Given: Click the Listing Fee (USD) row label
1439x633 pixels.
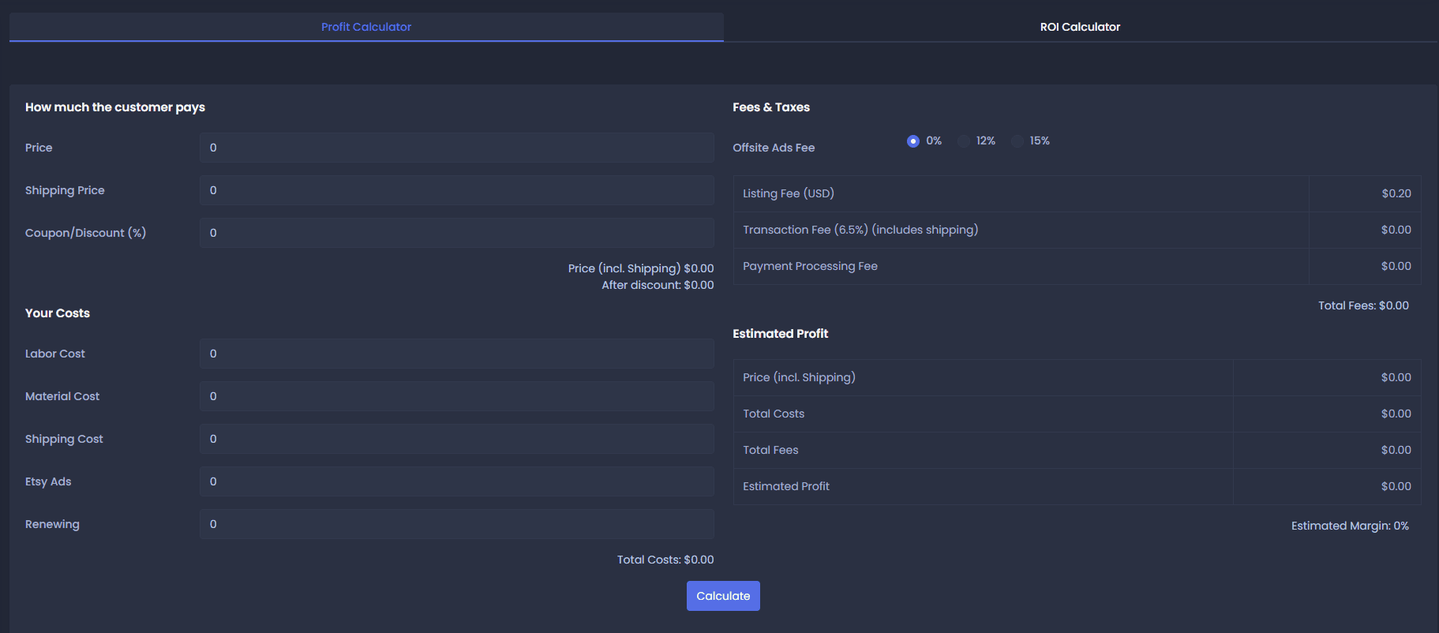Looking at the screenshot, I should click(x=789, y=193).
